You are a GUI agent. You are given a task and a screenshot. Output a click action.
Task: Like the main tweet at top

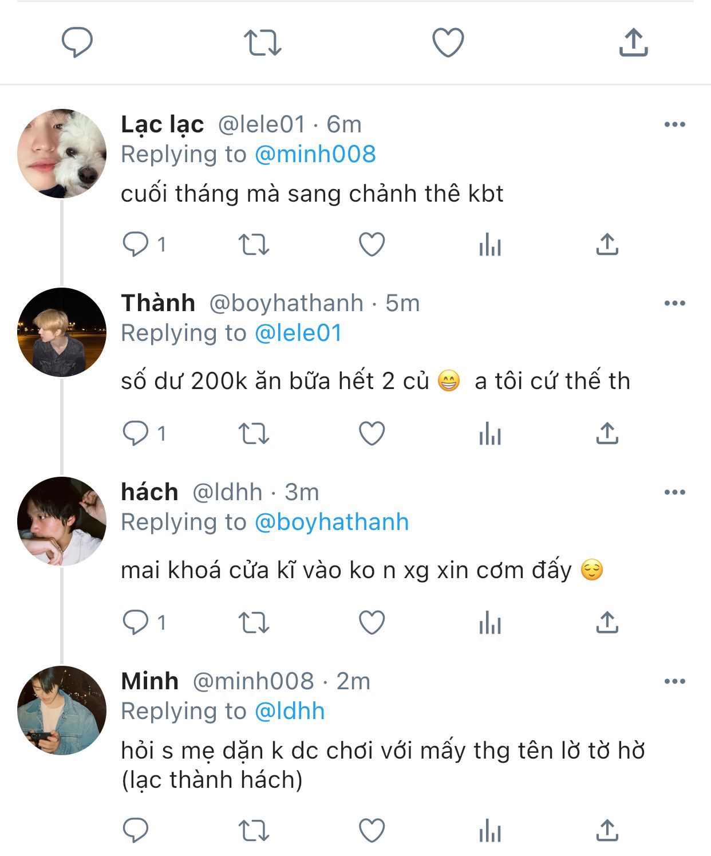(x=448, y=42)
